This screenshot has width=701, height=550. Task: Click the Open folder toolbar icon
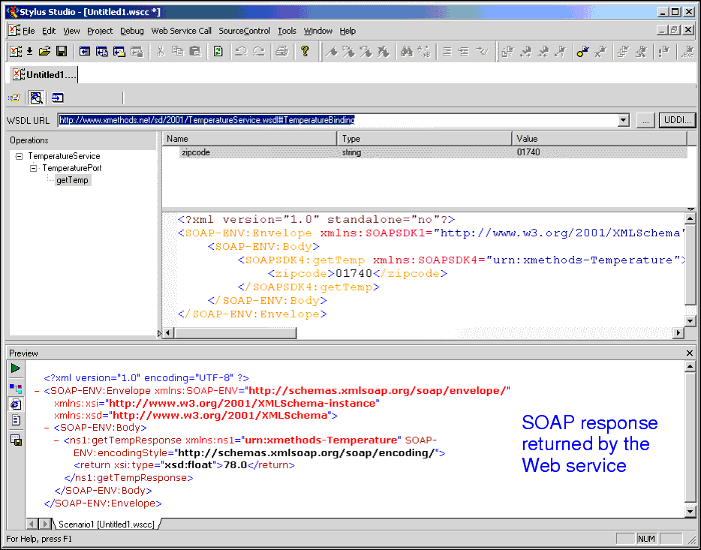pos(45,51)
